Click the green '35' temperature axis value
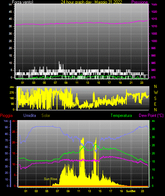This screenshot has width=165, height=196. tap(153, 129)
